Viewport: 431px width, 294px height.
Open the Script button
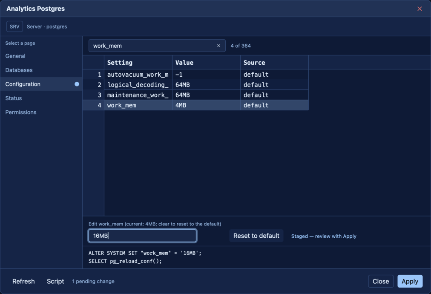coord(55,281)
